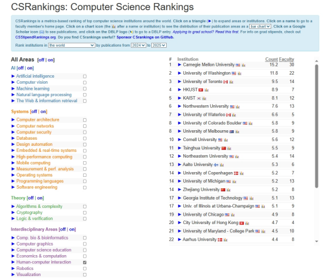This screenshot has width=331, height=279.
Task: Open the Carnegie Mellon University chart icon
Action: coord(243,65)
